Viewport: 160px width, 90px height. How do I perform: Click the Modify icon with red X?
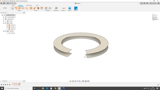[34, 8]
